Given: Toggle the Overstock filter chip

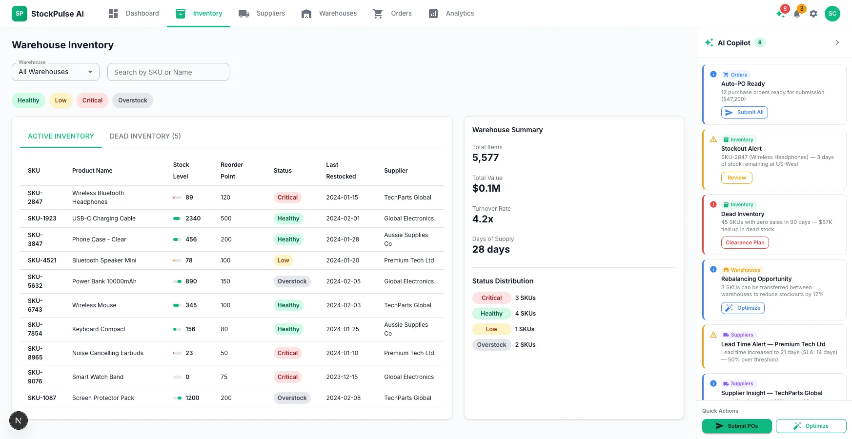Looking at the screenshot, I should (133, 100).
